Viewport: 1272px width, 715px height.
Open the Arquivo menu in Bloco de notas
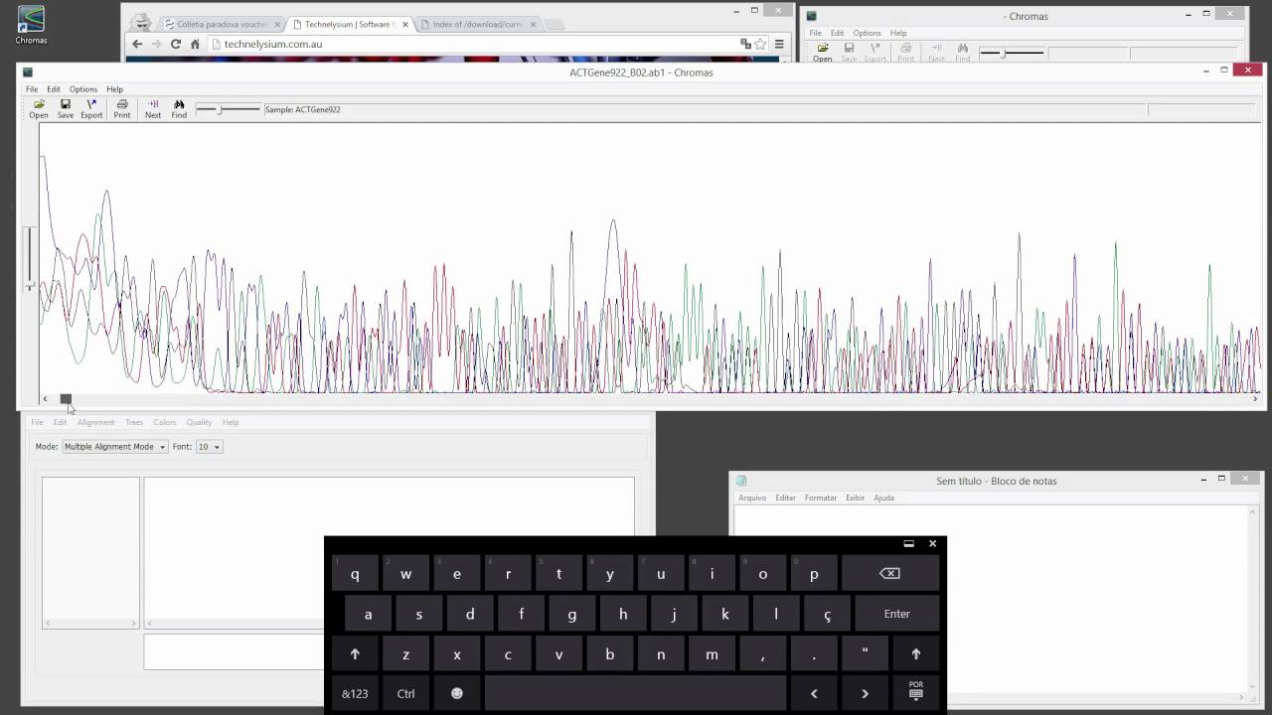coord(752,498)
